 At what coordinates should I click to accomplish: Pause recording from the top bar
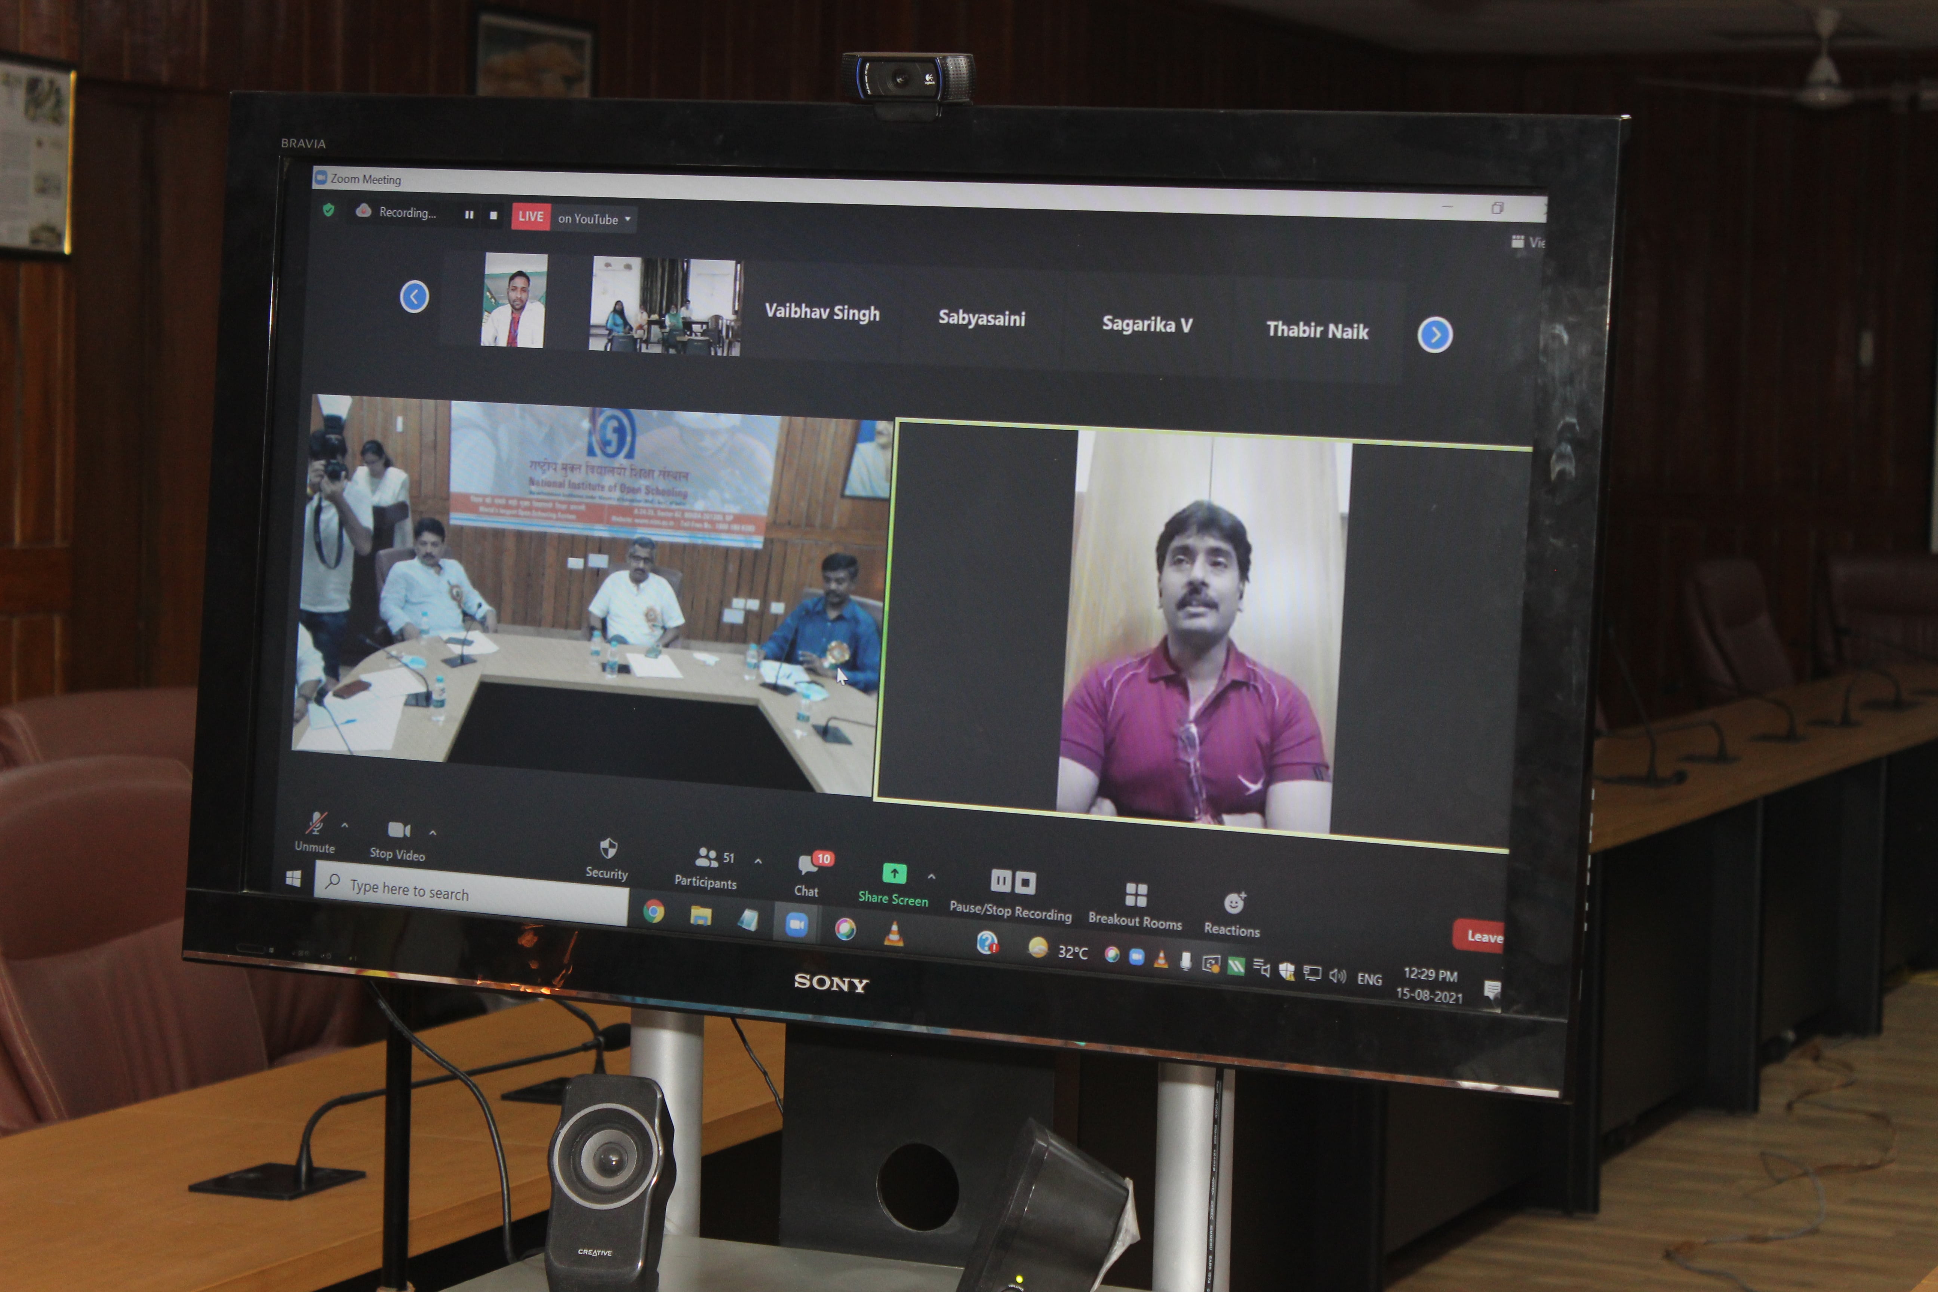click(469, 215)
